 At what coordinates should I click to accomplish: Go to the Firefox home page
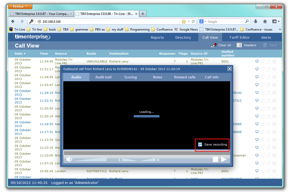(x=265, y=22)
